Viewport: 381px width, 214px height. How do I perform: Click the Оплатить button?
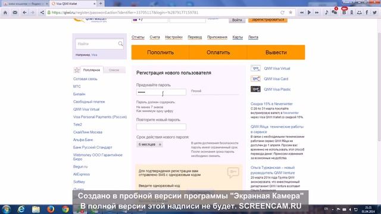218,52
